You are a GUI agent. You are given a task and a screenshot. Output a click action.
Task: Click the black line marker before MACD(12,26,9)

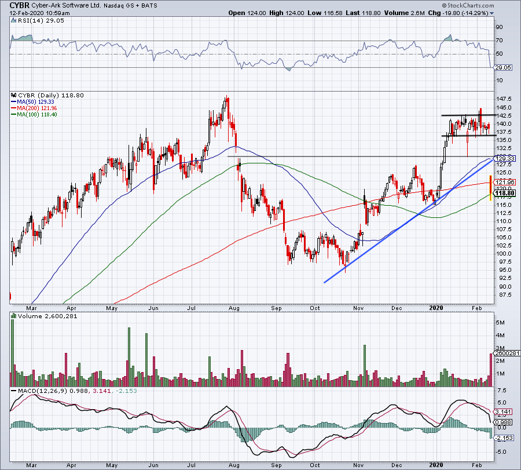(x=14, y=391)
